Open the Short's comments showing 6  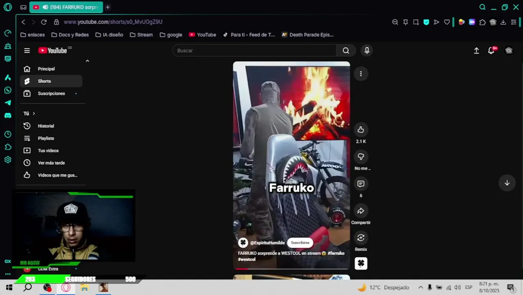pyautogui.click(x=361, y=184)
